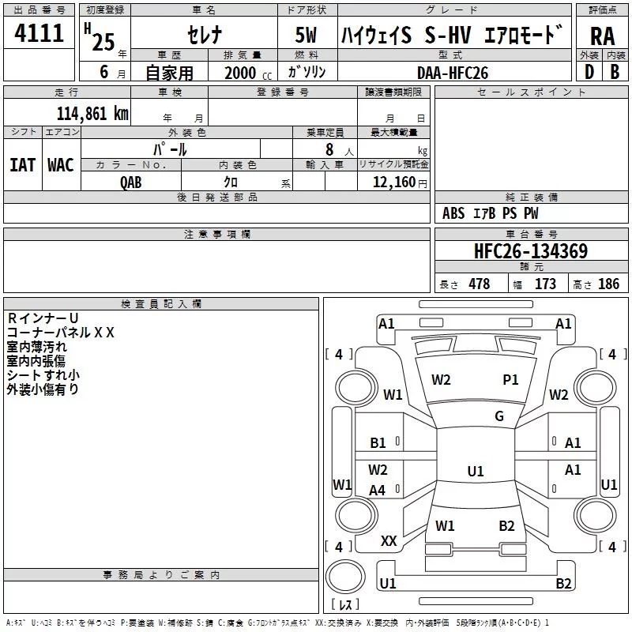Select inspector note RインナーU
632x632 pixels.
coord(43,318)
